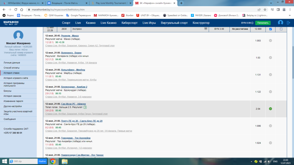Screen dimensions: 294x165
Task: Open the user profile avatar icon
Action: point(280,23)
